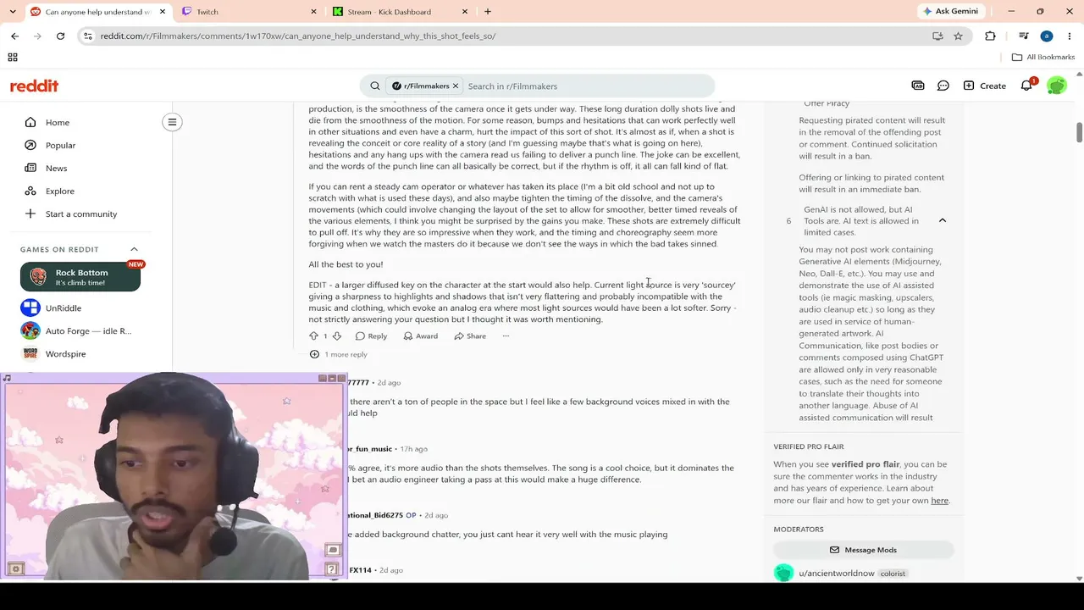Open the tab search dropdown
Screen dimensions: 1084x610
click(13, 12)
